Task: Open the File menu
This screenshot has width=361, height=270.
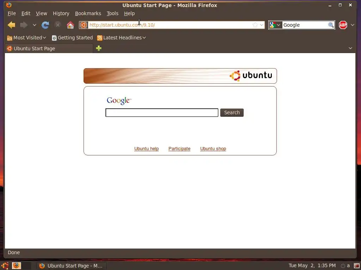Action: pos(12,14)
